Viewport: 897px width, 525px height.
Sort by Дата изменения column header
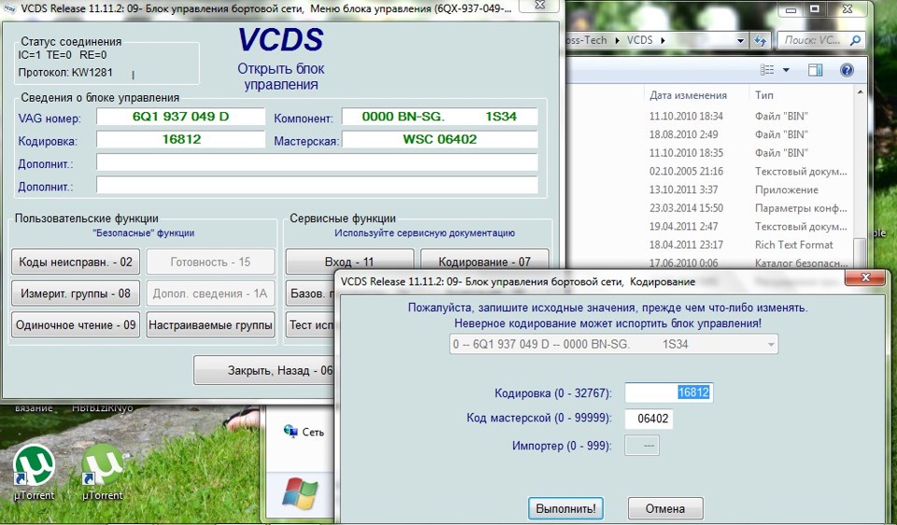tap(689, 95)
